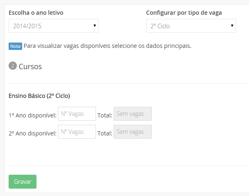249x196 pixels.
Task: Click the 2º Ano Total 'Sem vagas' field
Action: (132, 132)
